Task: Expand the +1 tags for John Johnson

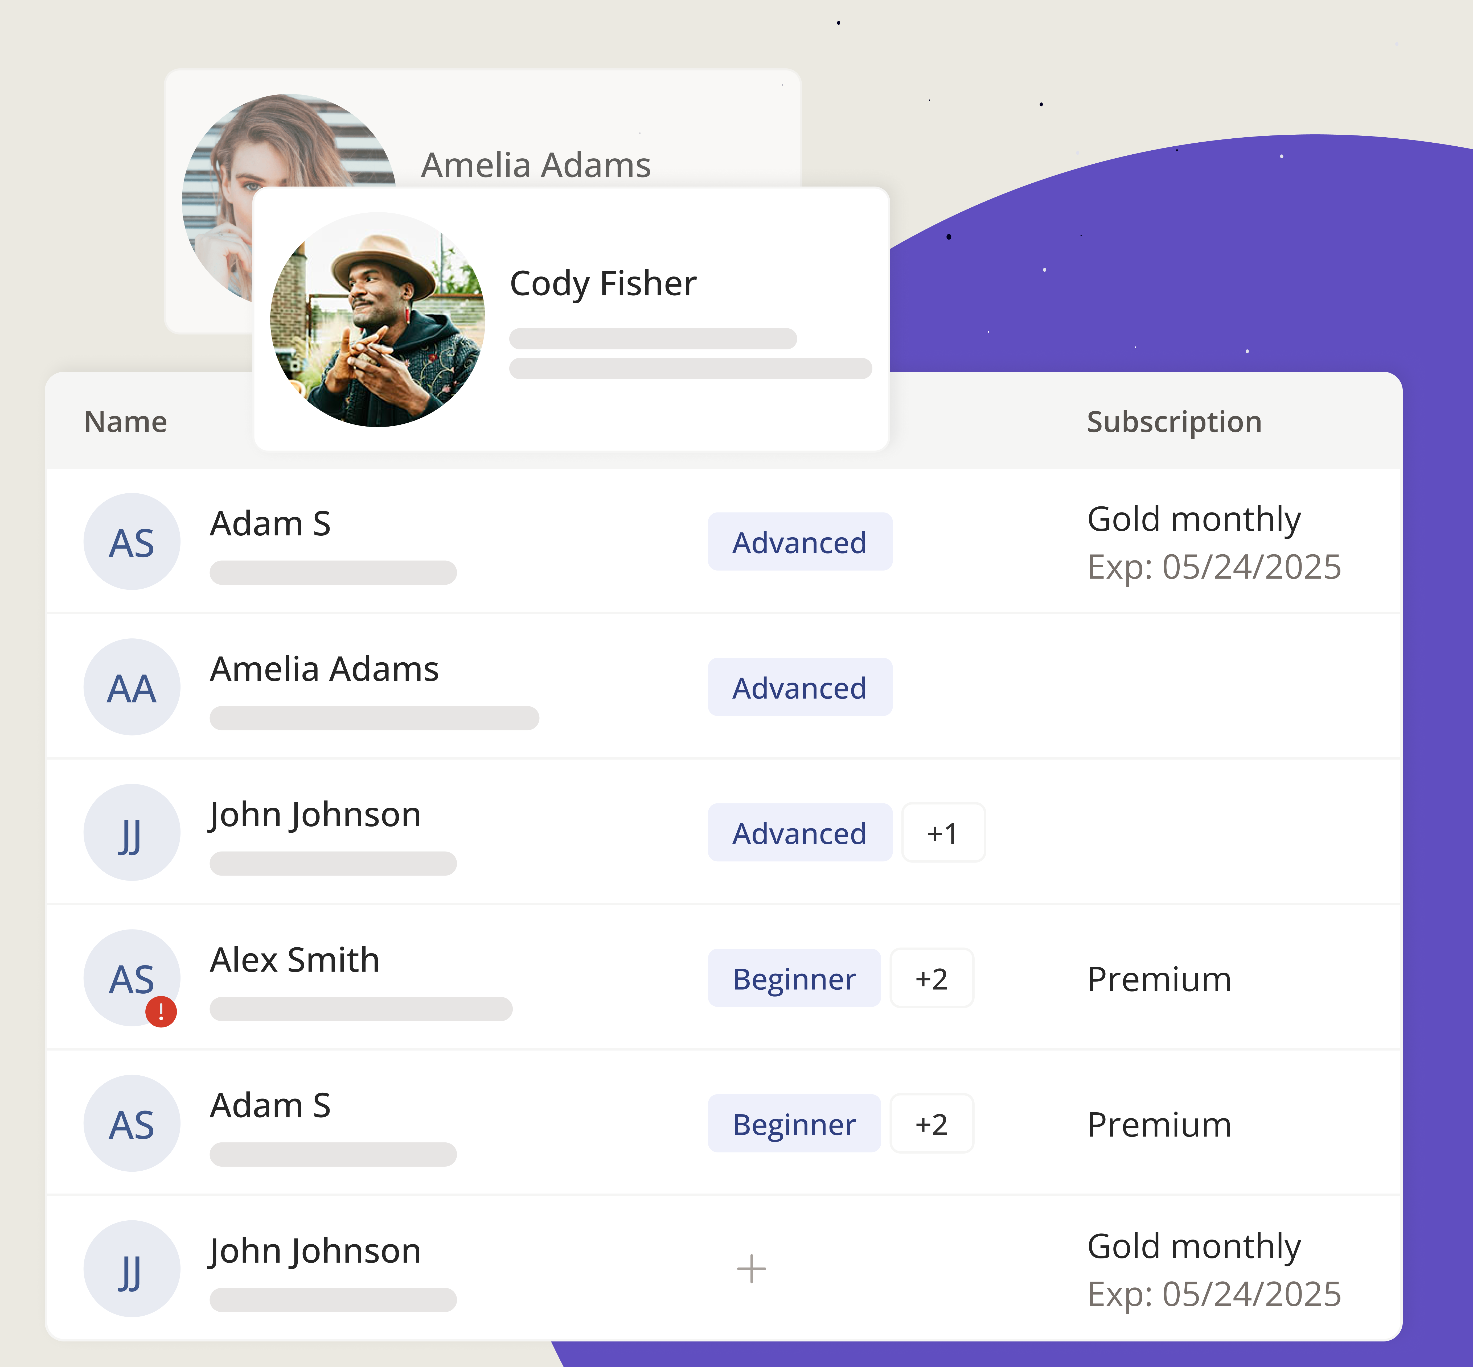Action: (944, 832)
